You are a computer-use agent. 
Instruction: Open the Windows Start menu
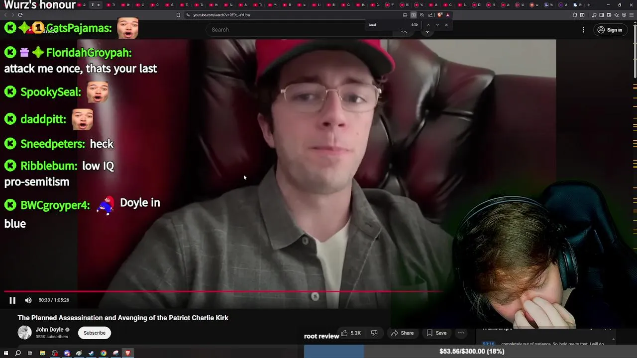pyautogui.click(x=5, y=353)
